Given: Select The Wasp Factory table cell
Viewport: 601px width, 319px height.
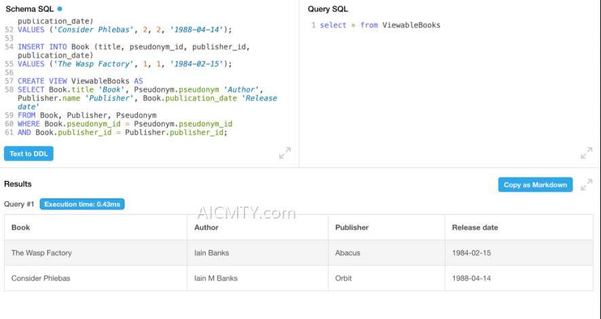Looking at the screenshot, I should point(41,253).
